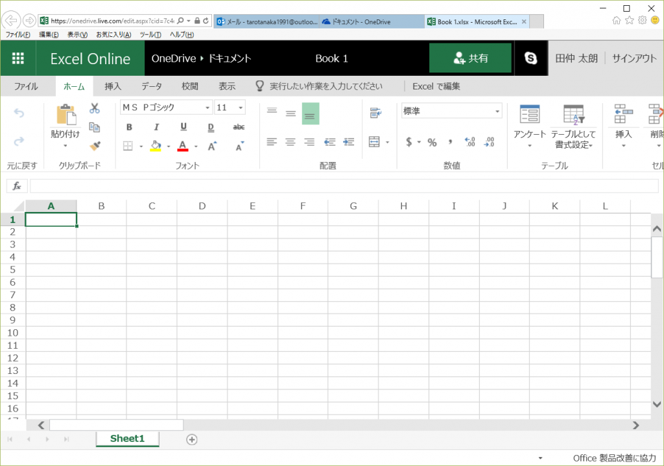The image size is (664, 466).
Task: Apply comma style number format
Action: point(450,142)
